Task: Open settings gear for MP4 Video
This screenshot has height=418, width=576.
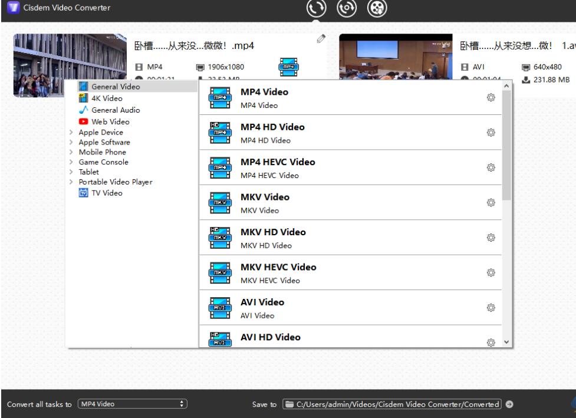Action: click(x=491, y=97)
